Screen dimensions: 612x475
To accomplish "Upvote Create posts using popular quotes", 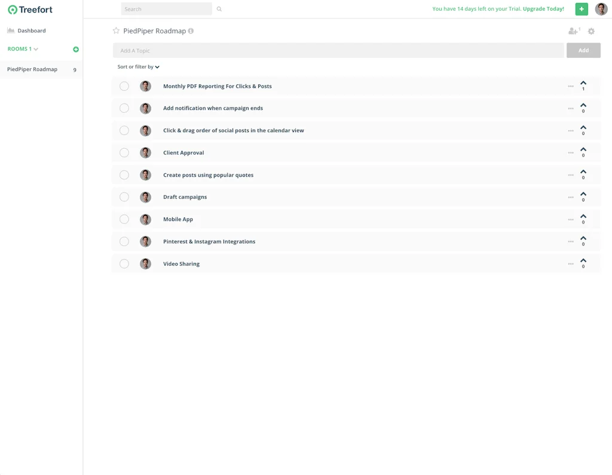I will 583,171.
